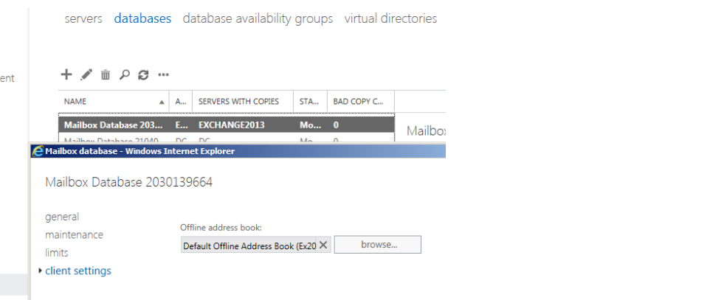Open the limits section
Image resolution: width=710 pixels, height=300 pixels.
[x=57, y=253]
